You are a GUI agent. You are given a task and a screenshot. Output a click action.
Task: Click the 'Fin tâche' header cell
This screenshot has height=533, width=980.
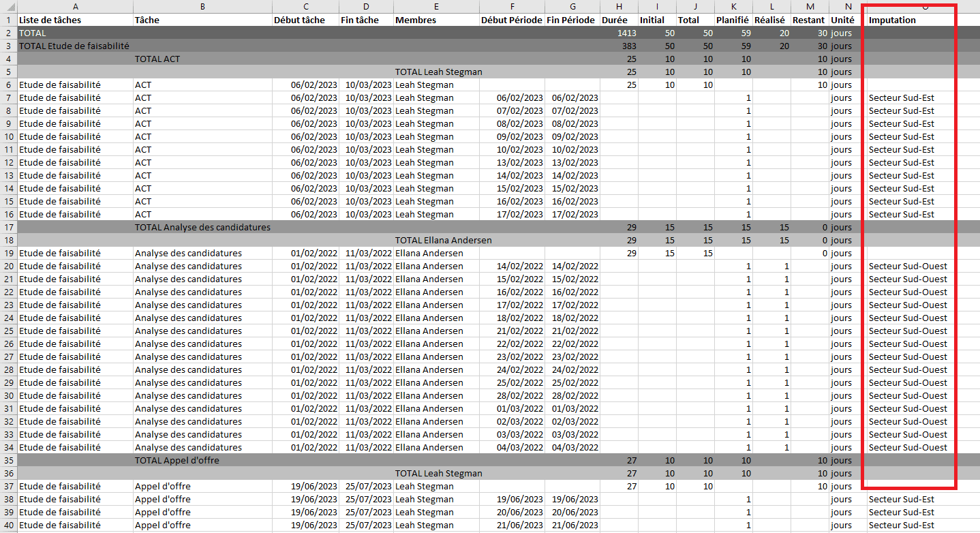click(367, 20)
